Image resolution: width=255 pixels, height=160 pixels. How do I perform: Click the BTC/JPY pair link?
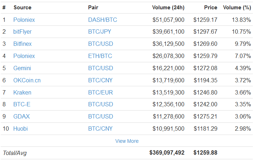pyautogui.click(x=100, y=32)
